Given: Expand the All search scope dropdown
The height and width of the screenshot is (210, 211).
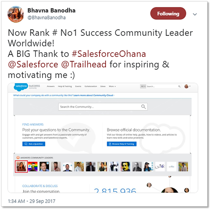Looking at the screenshot, I should pos(143,86).
